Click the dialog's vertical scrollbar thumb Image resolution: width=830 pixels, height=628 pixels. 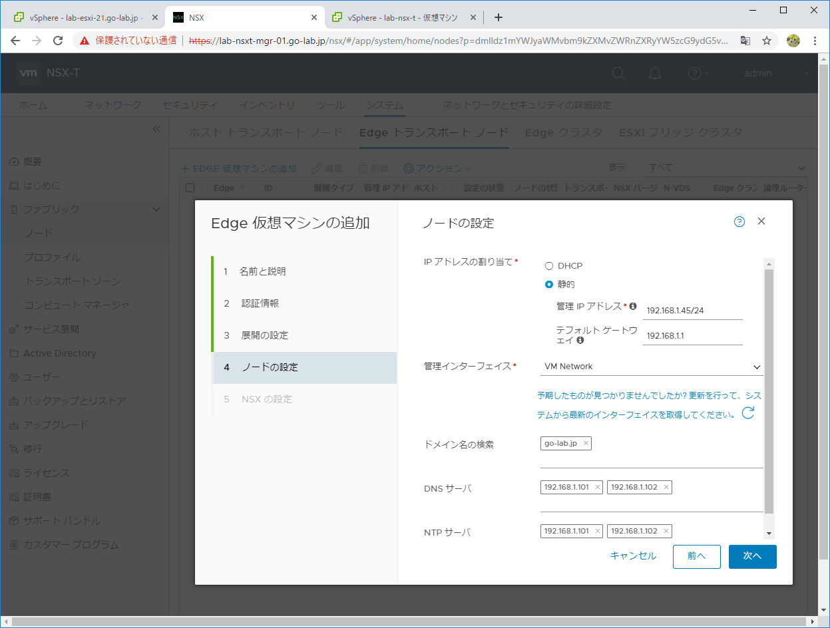tap(769, 392)
